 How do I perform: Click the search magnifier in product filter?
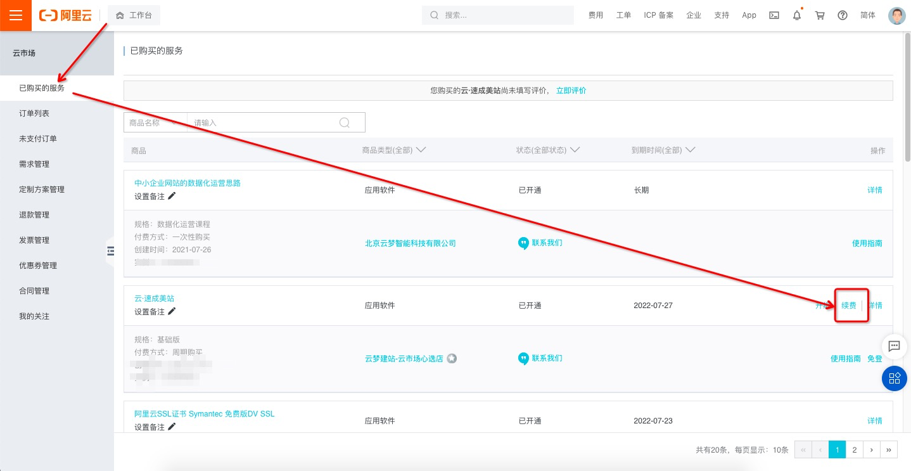click(x=345, y=123)
